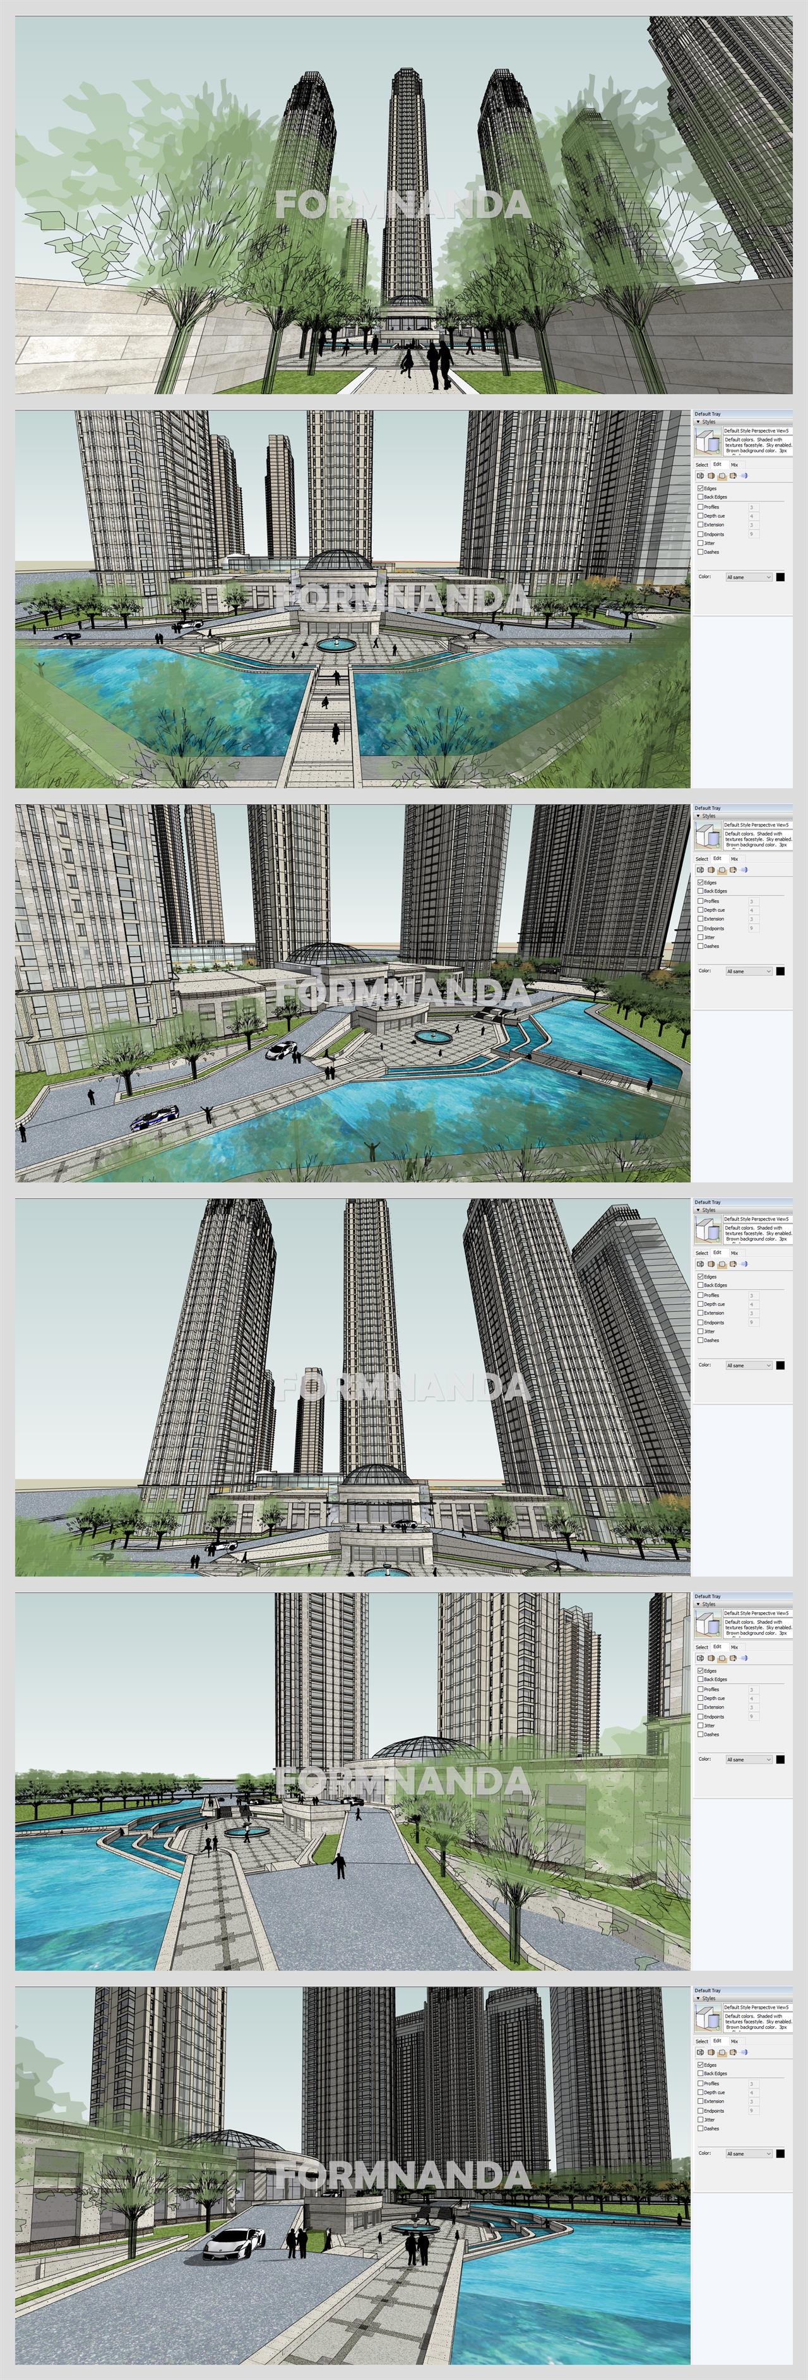Open Edge settings in upward tower view tray
Screen dimensions: 808x2380
(700, 1264)
